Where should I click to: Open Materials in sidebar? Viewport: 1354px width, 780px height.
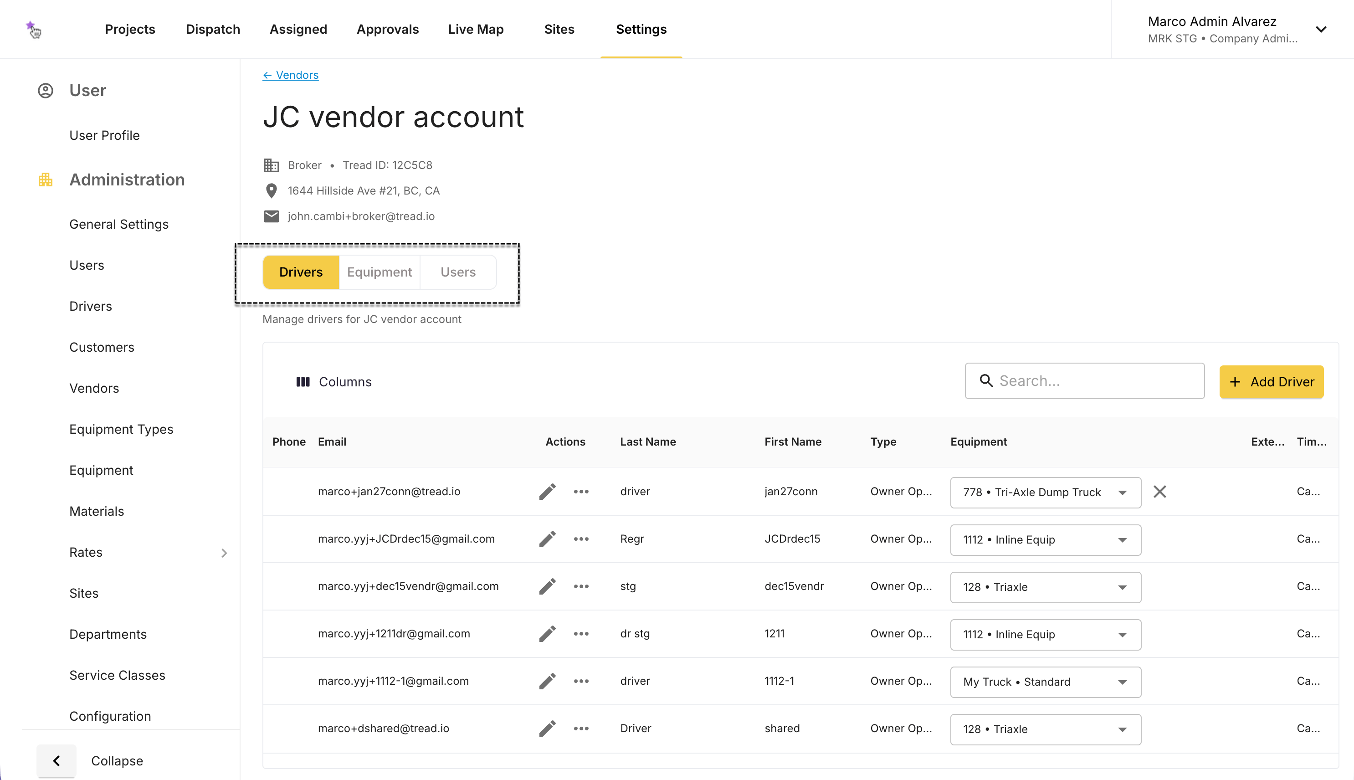(x=97, y=511)
